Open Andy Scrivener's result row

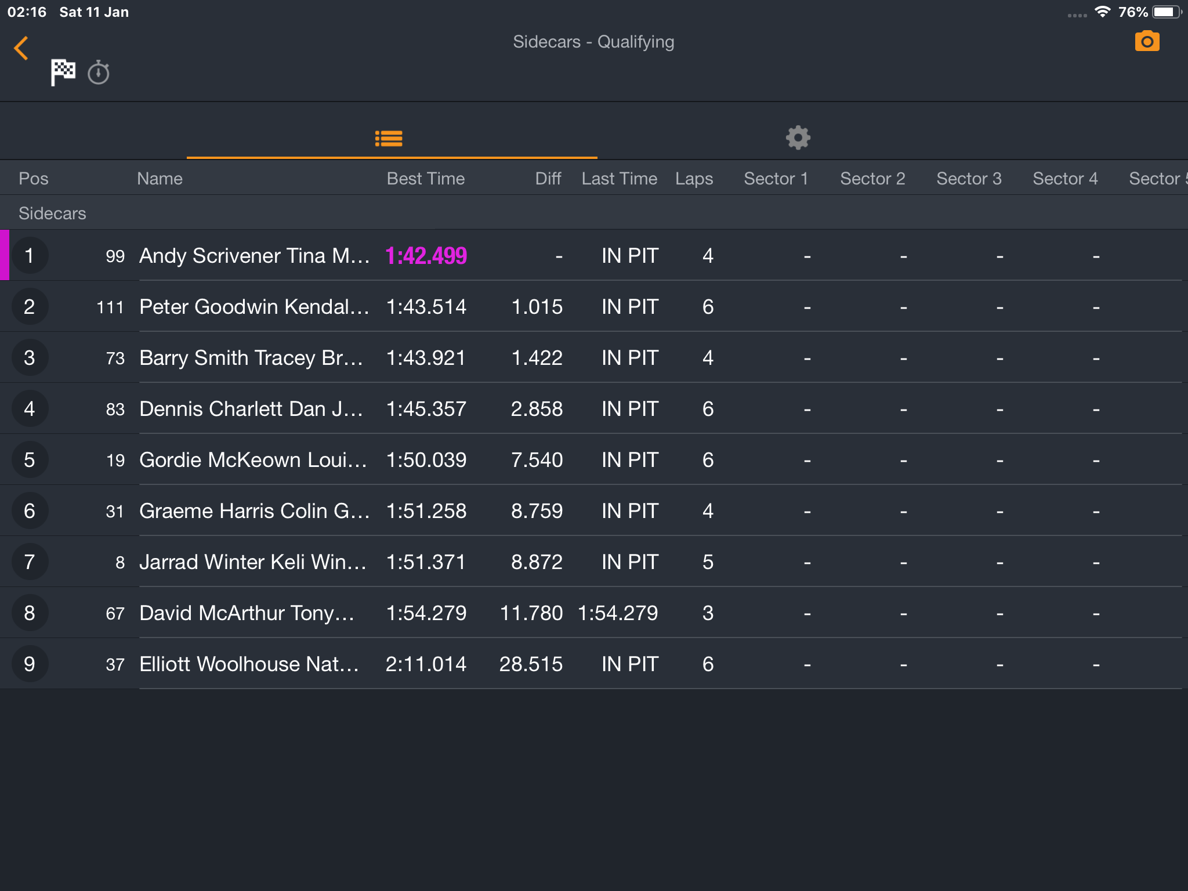594,255
